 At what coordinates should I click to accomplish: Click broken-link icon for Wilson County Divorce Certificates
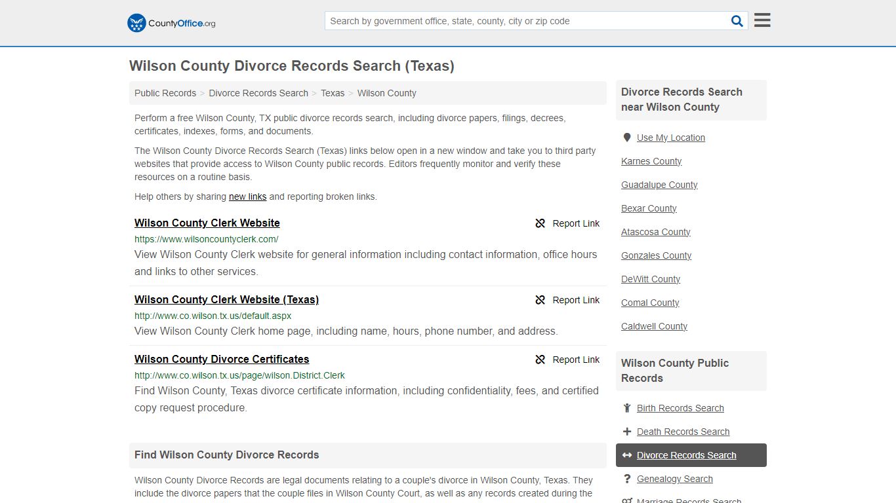pos(540,360)
